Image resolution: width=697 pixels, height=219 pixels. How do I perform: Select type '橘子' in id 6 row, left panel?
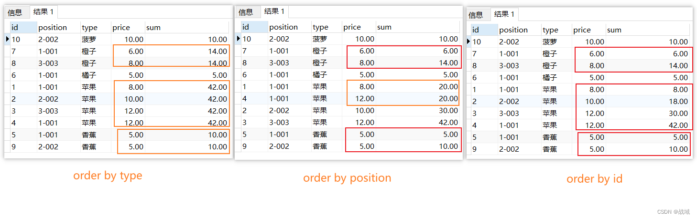tap(96, 75)
